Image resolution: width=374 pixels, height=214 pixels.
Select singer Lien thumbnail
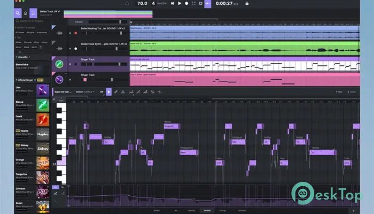[x=43, y=91]
